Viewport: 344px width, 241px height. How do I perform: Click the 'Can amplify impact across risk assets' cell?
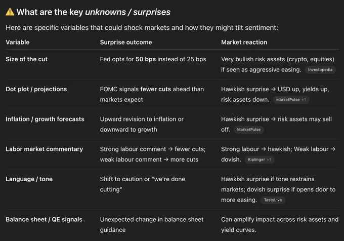280,224
